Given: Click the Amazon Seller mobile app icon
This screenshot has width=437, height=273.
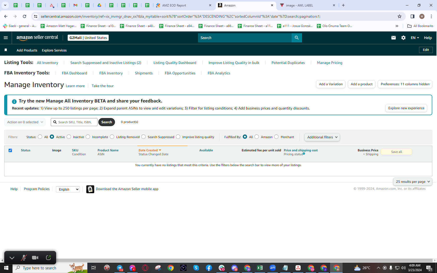Looking at the screenshot, I should coord(90,189).
